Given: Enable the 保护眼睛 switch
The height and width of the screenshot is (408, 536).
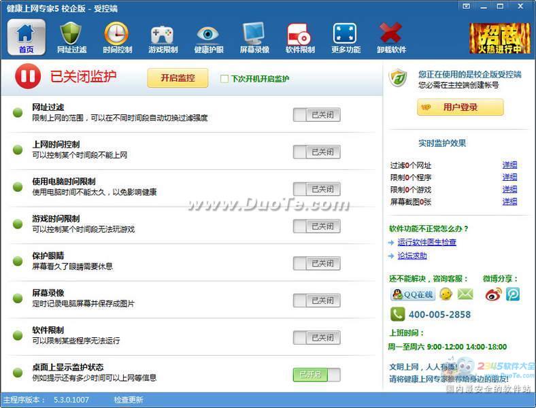Looking at the screenshot, I should [x=316, y=263].
